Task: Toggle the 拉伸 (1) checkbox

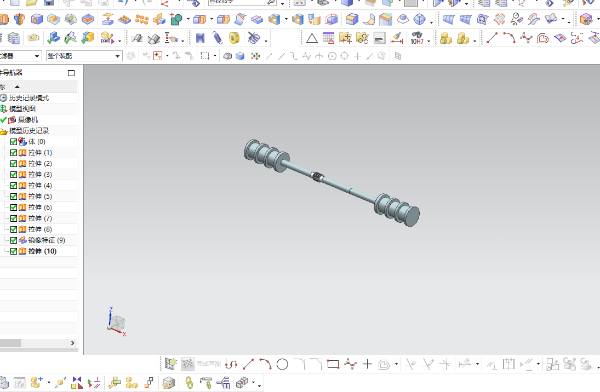Action: click(x=14, y=153)
